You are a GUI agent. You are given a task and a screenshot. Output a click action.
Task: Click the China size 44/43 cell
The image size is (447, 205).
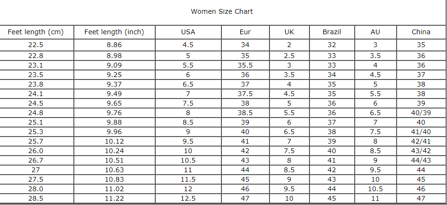tap(421, 160)
